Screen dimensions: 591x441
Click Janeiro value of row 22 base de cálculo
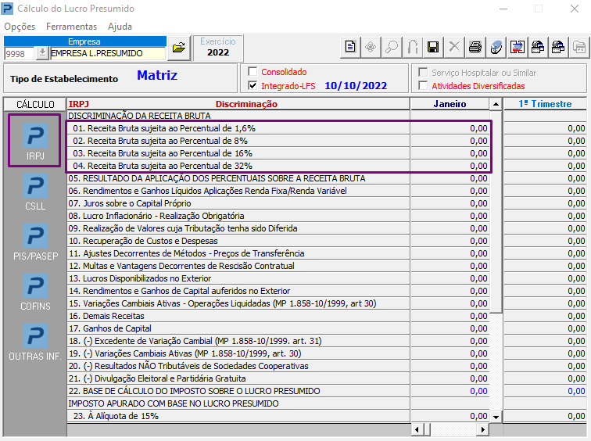[450, 391]
